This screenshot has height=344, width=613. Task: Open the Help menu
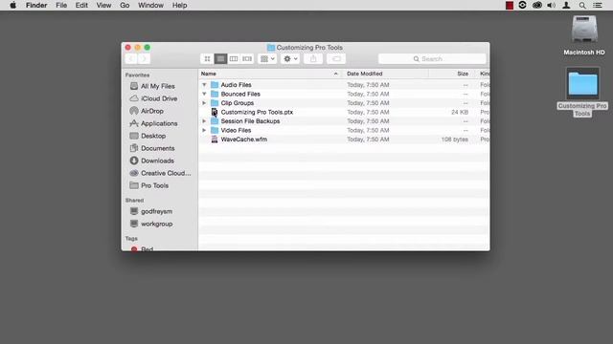(179, 6)
